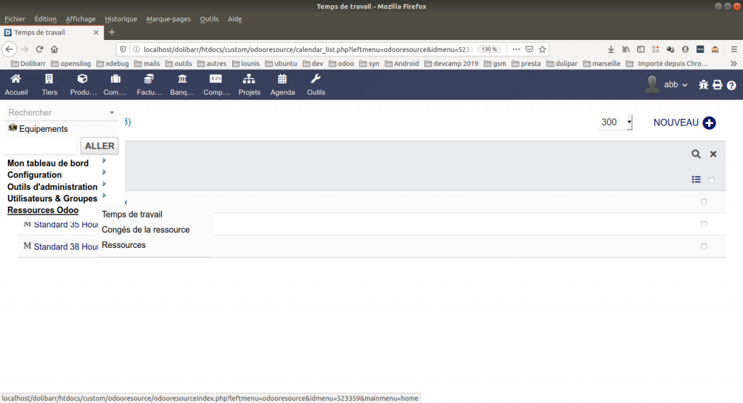
Task: Open the Comptabilité module
Action: (x=216, y=86)
